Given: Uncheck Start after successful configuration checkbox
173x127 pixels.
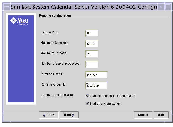Looking at the screenshot, I should tap(87, 96).
